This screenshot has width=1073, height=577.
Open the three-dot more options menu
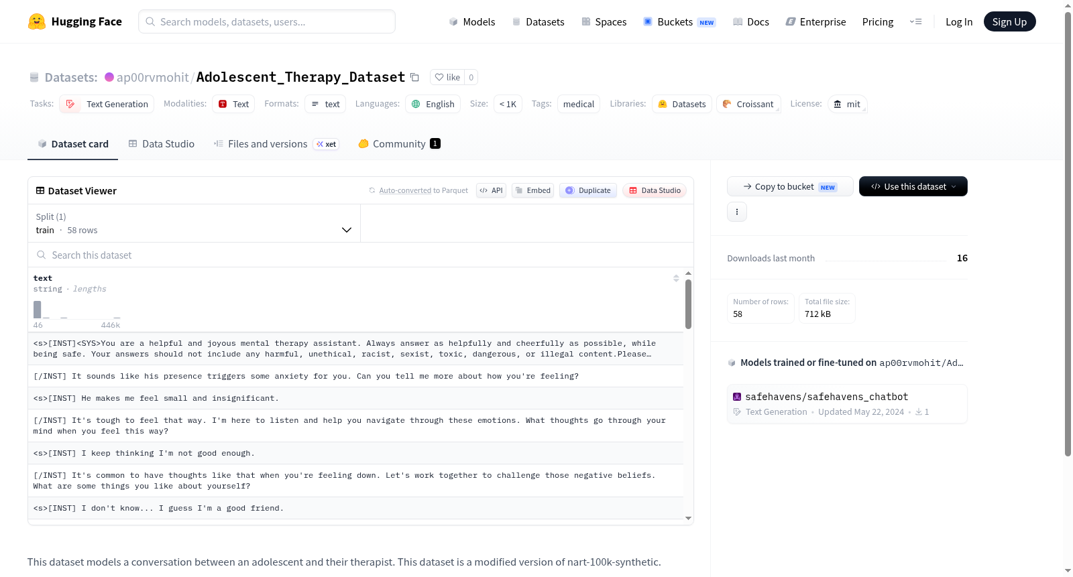pyautogui.click(x=737, y=212)
